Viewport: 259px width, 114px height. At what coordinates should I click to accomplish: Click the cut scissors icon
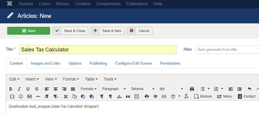coord(66,96)
